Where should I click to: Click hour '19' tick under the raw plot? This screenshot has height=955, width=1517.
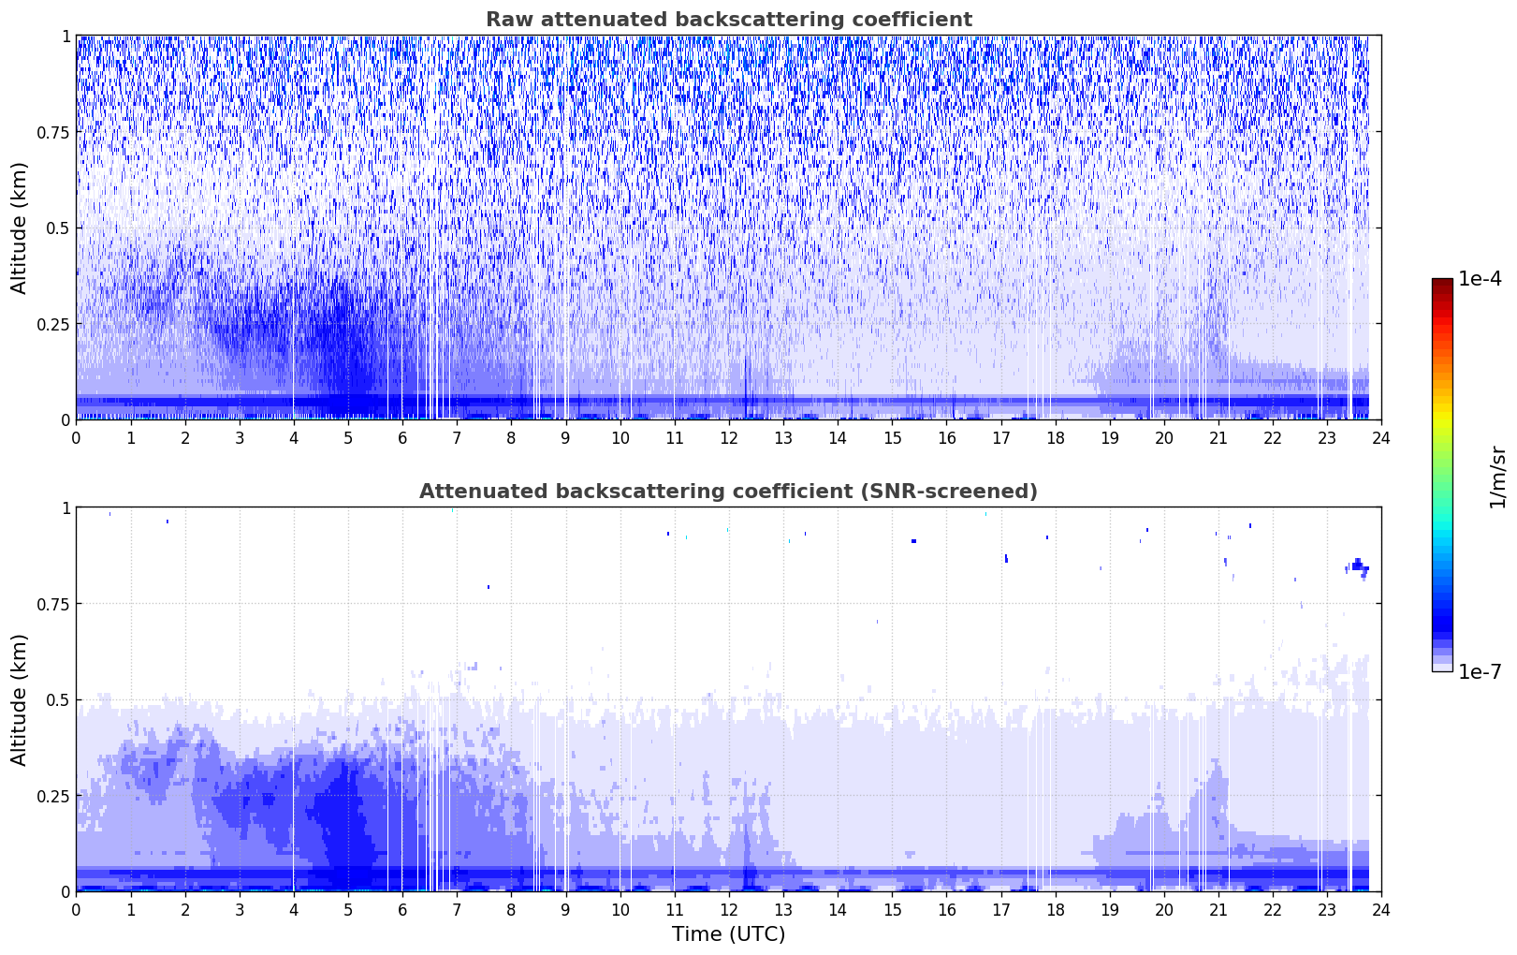tap(1110, 436)
